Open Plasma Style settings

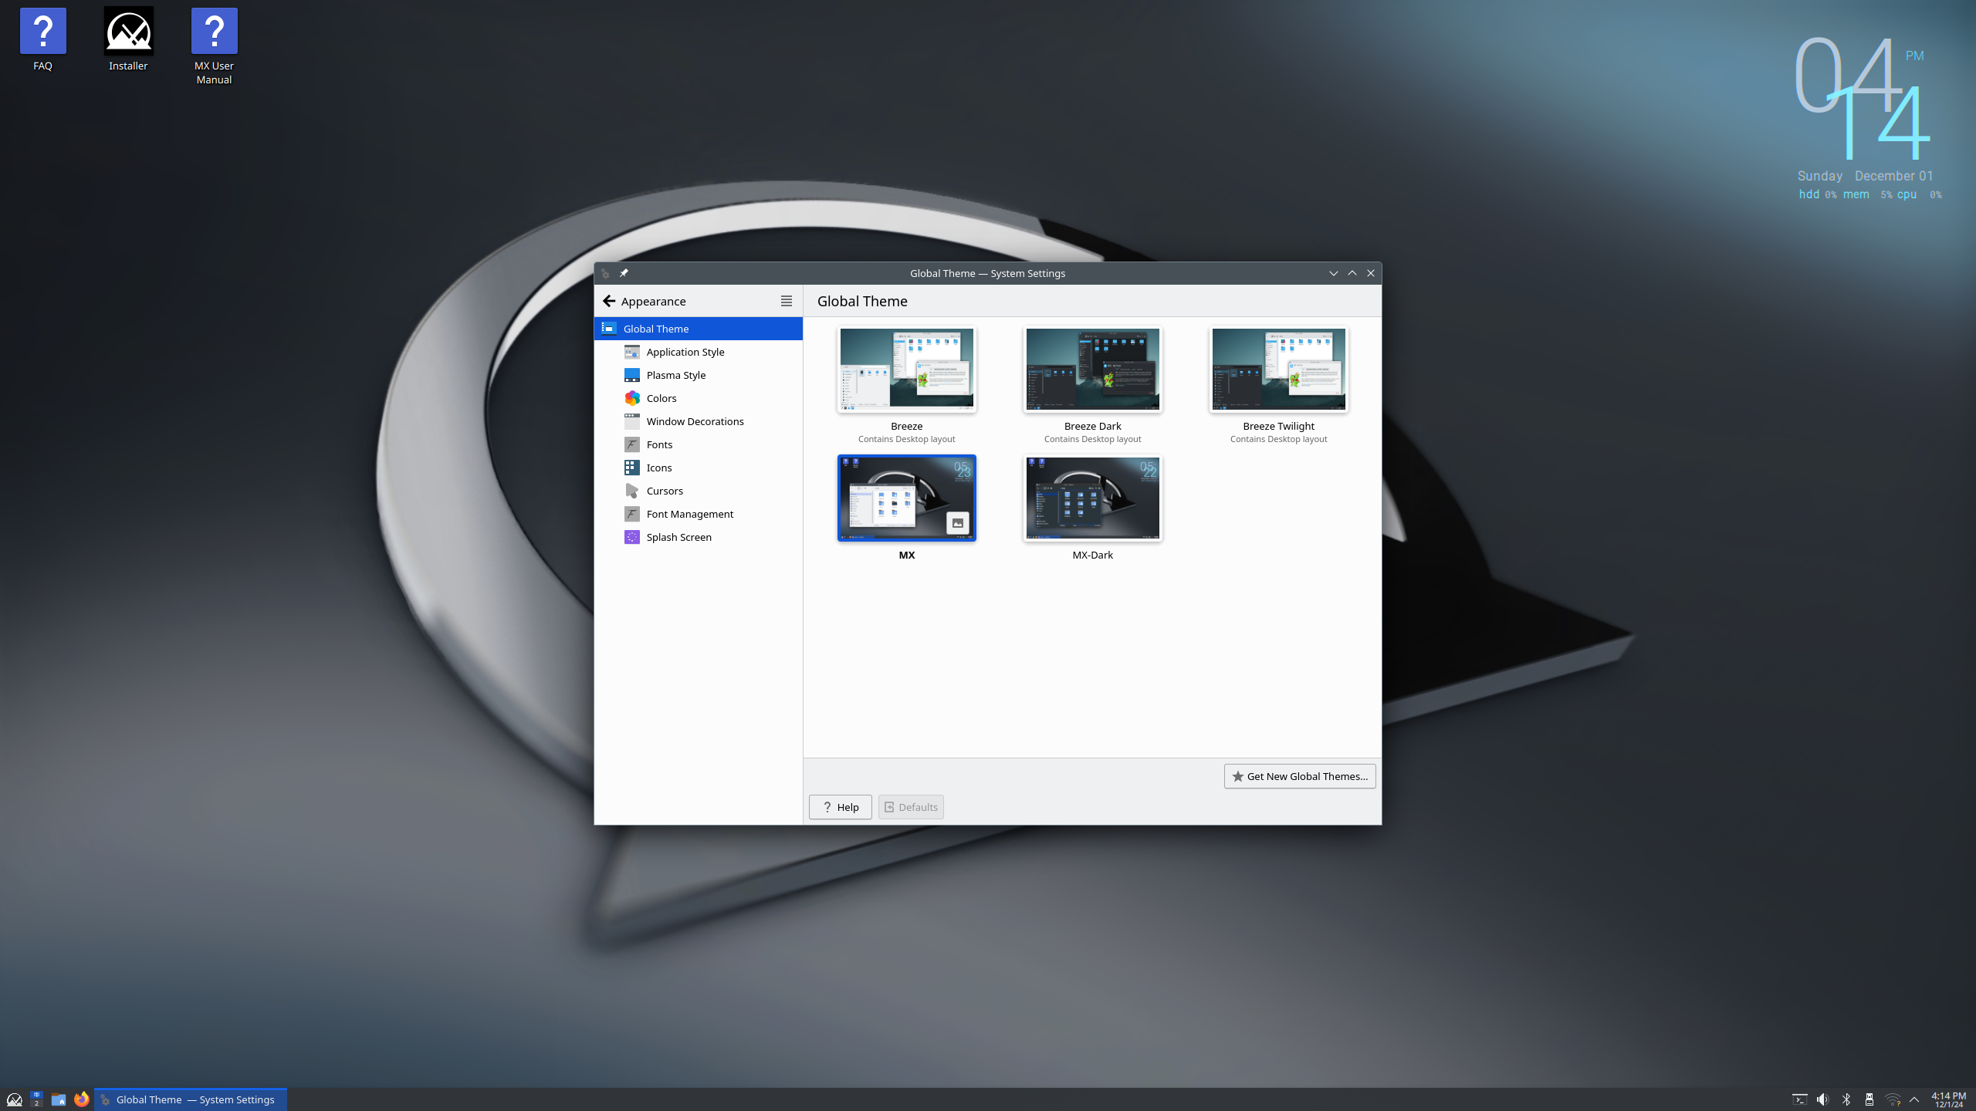(x=675, y=374)
